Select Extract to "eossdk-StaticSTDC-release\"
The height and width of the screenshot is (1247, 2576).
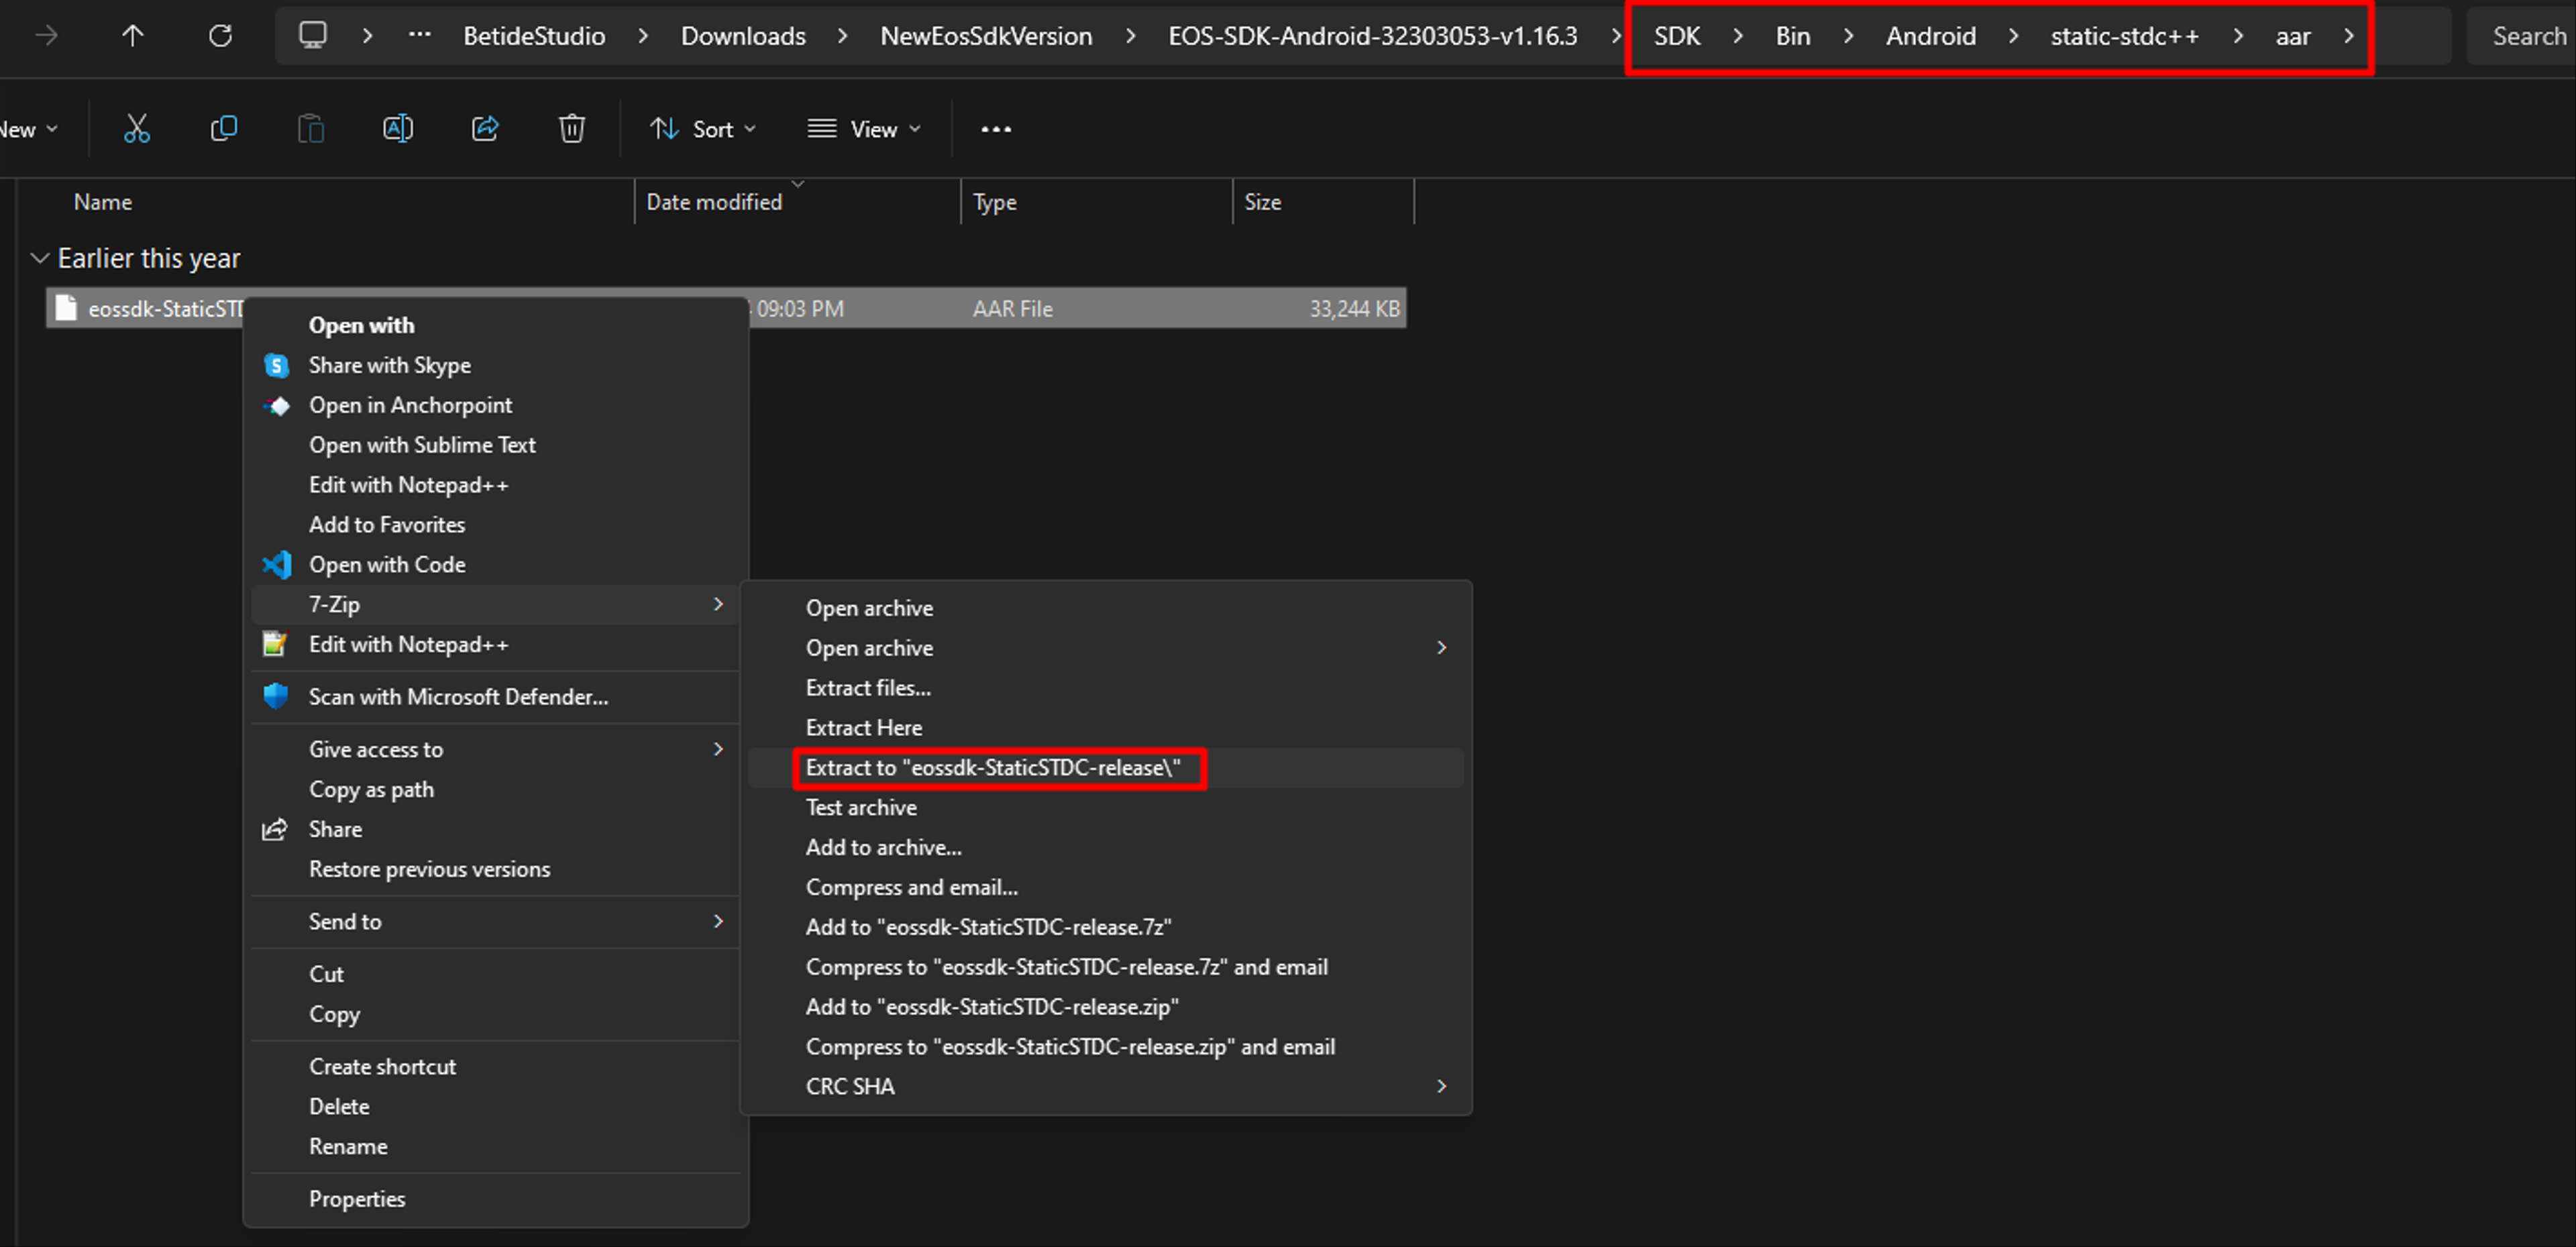tap(1105, 768)
